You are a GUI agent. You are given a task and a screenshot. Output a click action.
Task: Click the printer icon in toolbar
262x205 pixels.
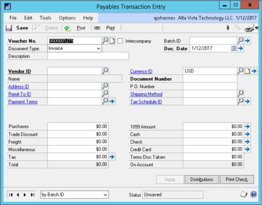250,28
